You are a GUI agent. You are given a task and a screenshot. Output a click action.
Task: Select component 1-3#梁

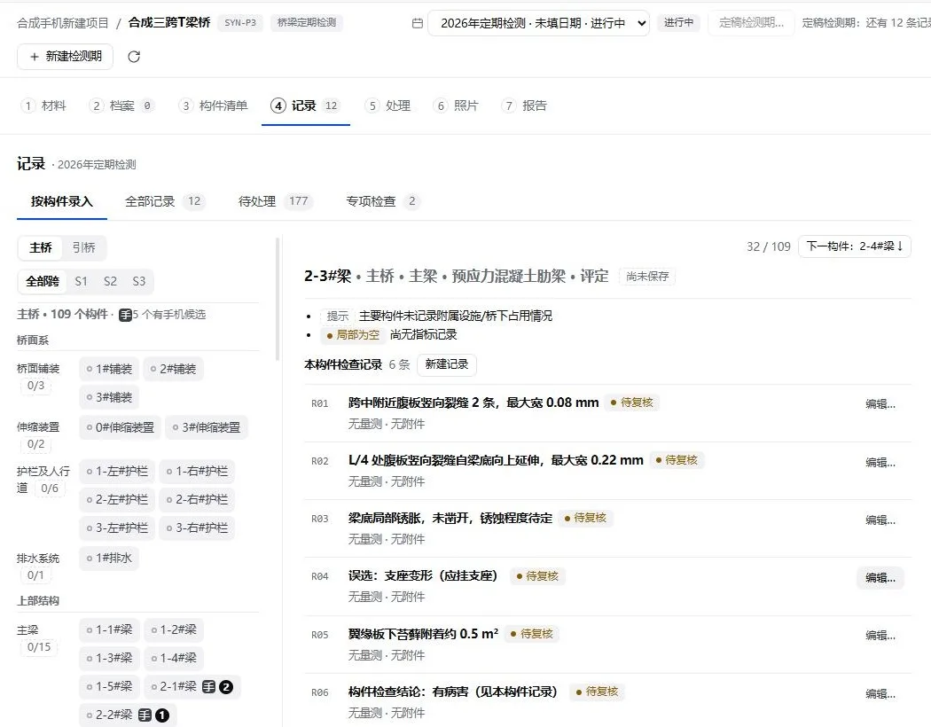coord(109,658)
